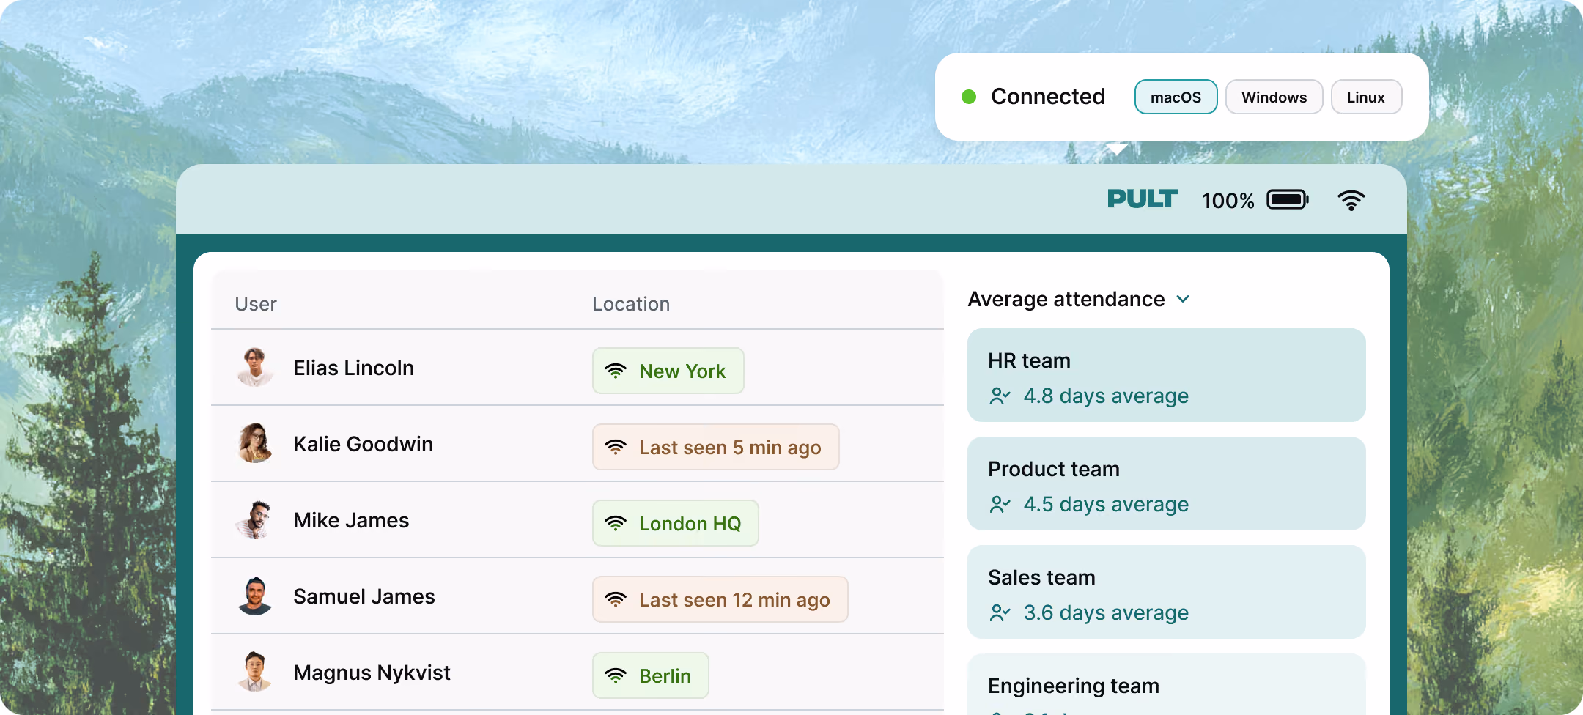The image size is (1583, 715).
Task: Click the Wi-Fi icon in New York badge
Action: pyautogui.click(x=616, y=371)
